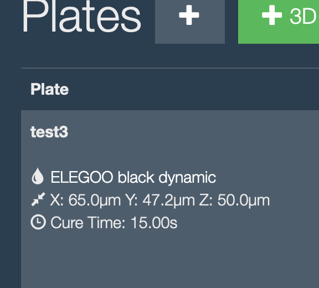319x288 pixels.
Task: Click the resolution shrink-arrows icon
Action: (x=38, y=199)
